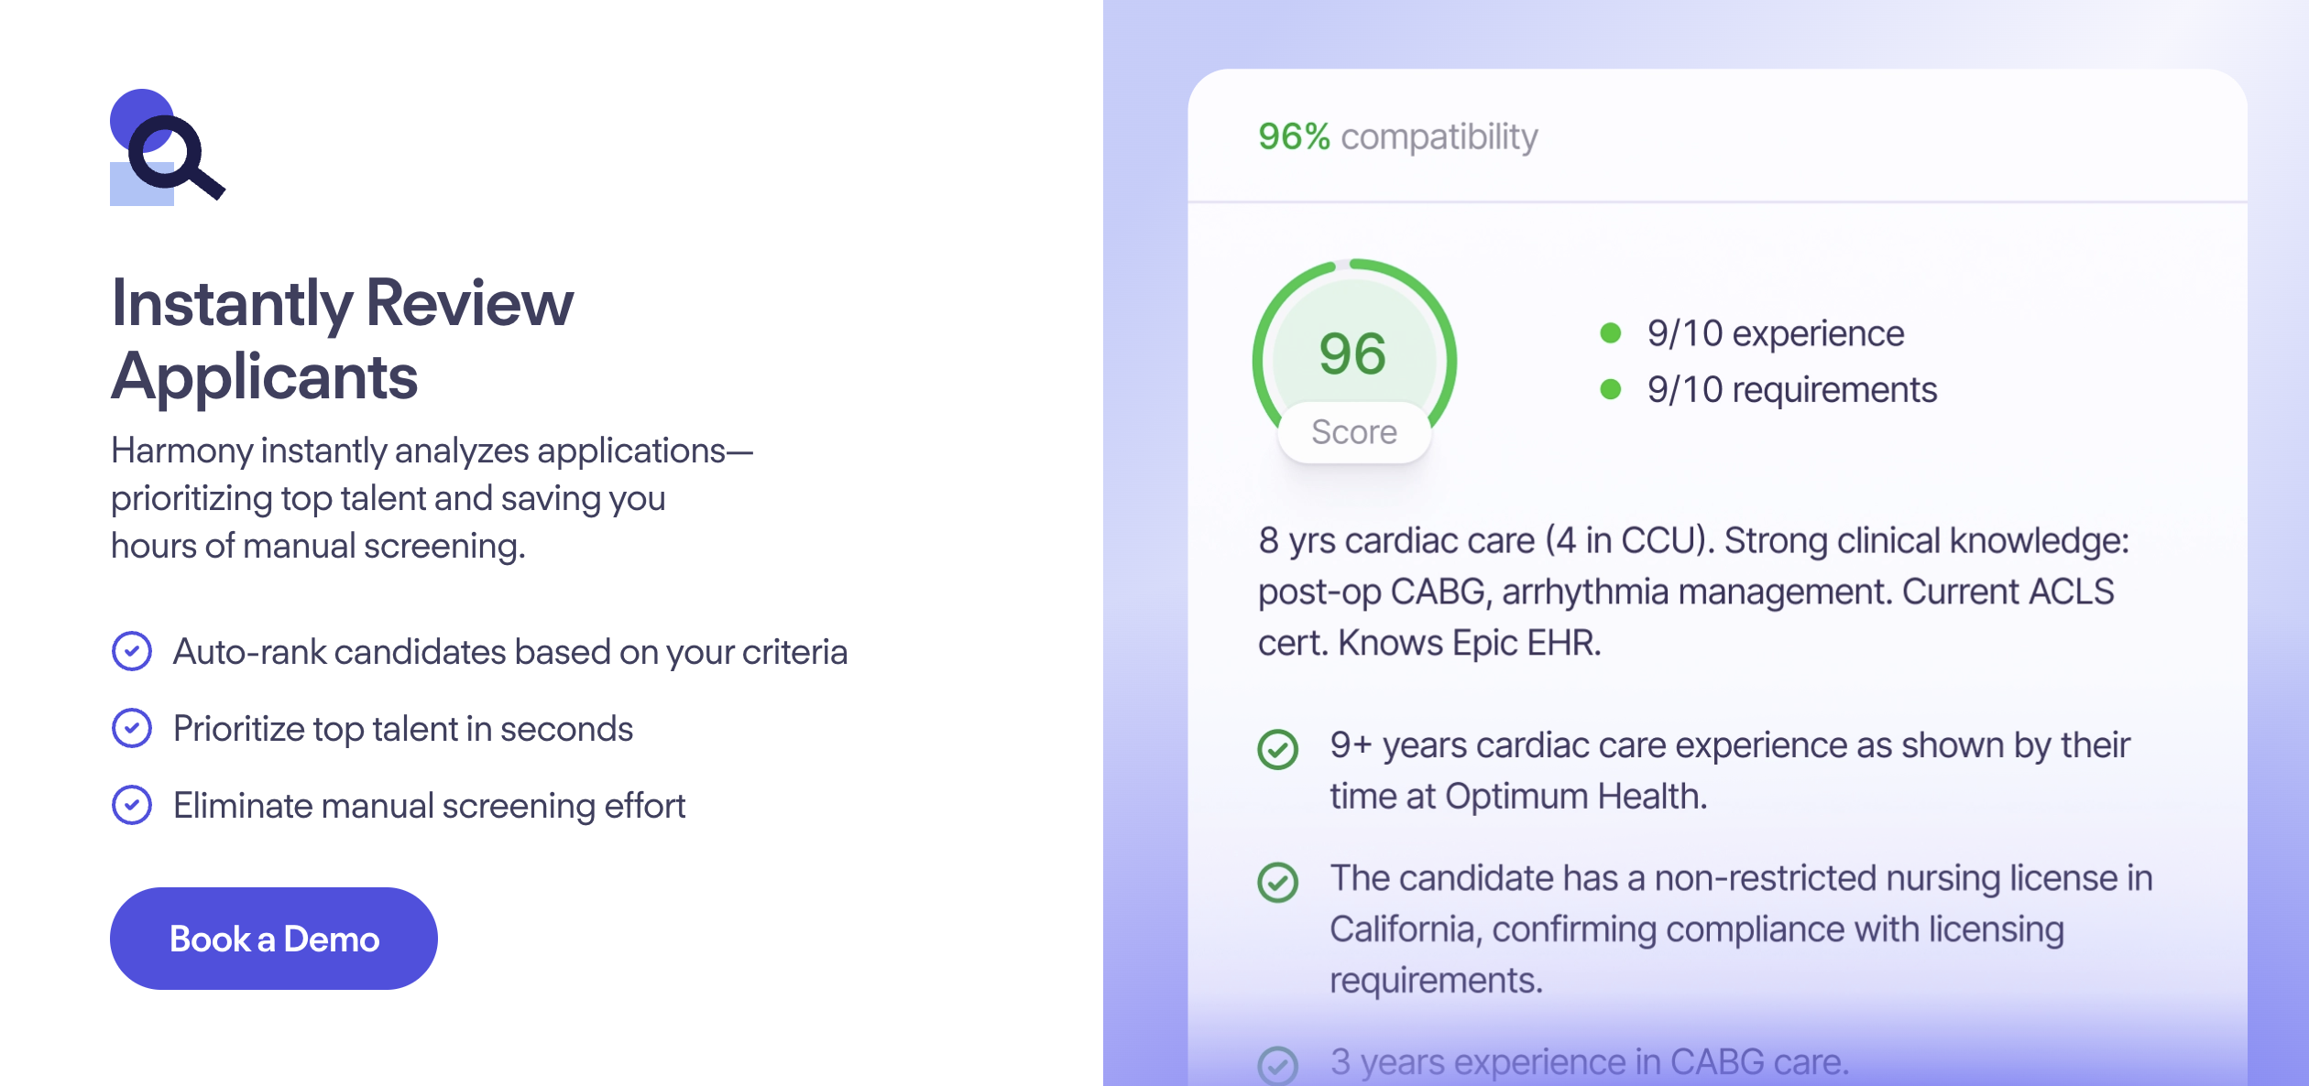The height and width of the screenshot is (1086, 2309).
Task: Click the green dot next to 9/10 experience
Action: (x=1610, y=333)
